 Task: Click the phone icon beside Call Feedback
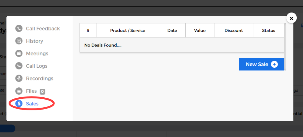coord(19,29)
